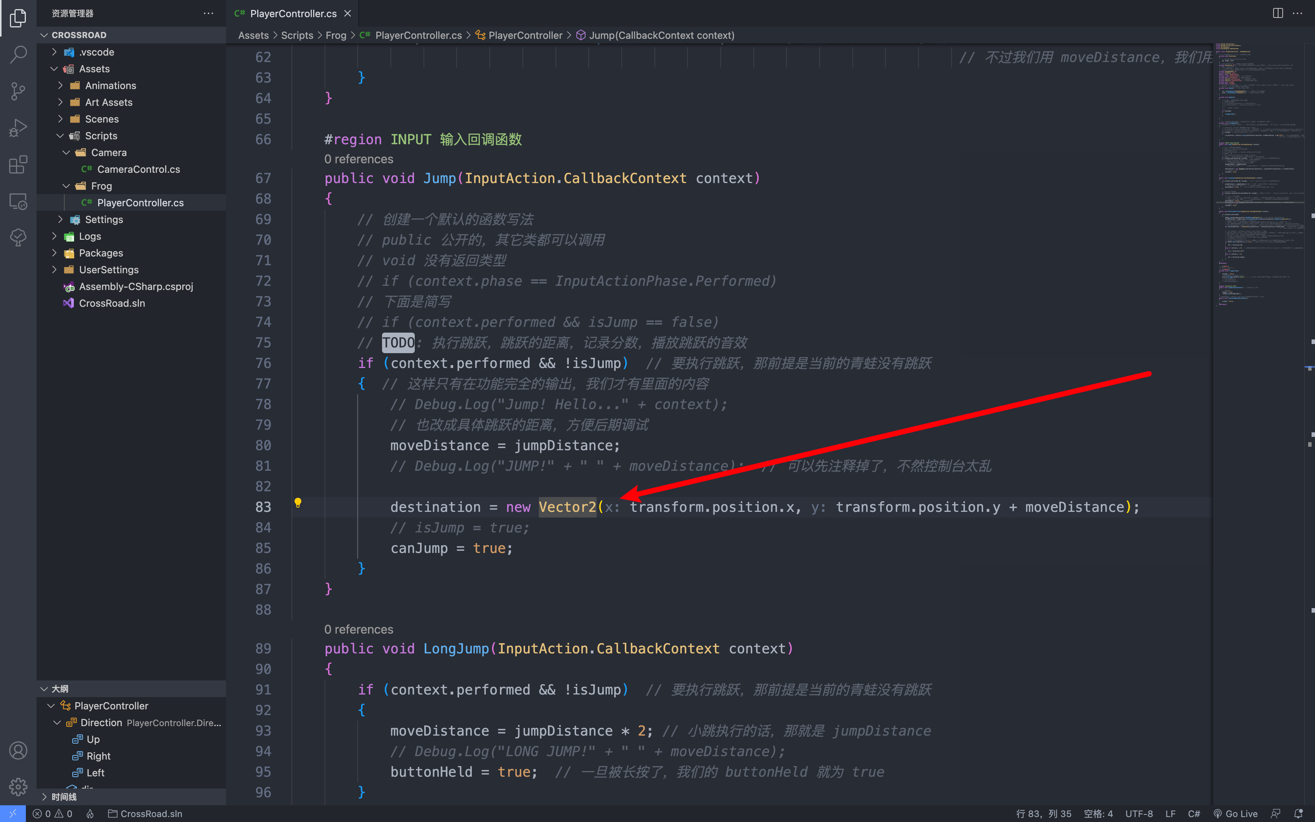1315x822 pixels.
Task: Collapse Direction enum in outline
Action: [x=57, y=723]
